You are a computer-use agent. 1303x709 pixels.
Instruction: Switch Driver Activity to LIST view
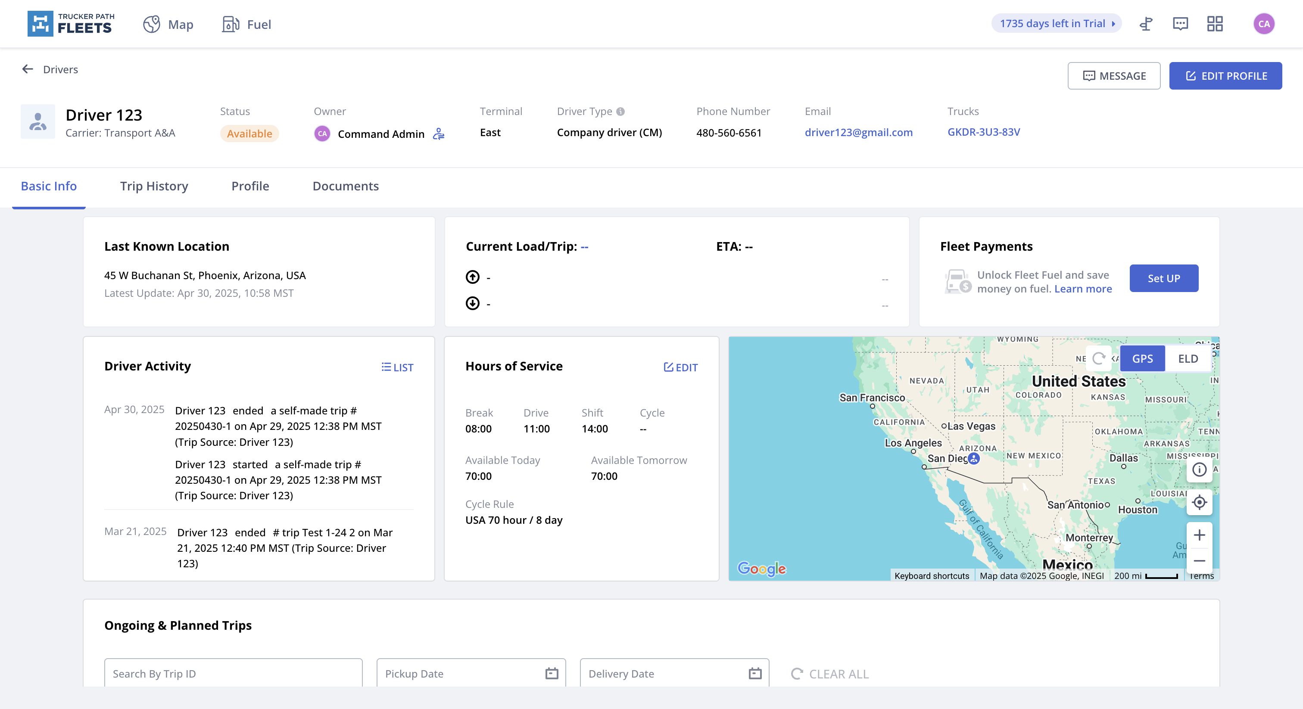pos(397,367)
